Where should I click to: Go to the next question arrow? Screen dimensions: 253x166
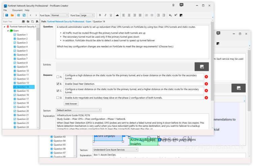(x=36, y=15)
